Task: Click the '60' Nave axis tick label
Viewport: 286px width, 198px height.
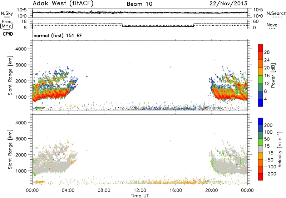Action: [x=256, y=21]
